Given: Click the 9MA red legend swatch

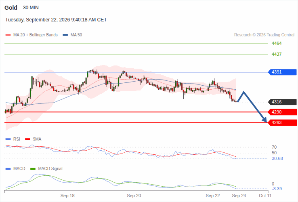Looking at the screenshot, I should pos(28,139).
